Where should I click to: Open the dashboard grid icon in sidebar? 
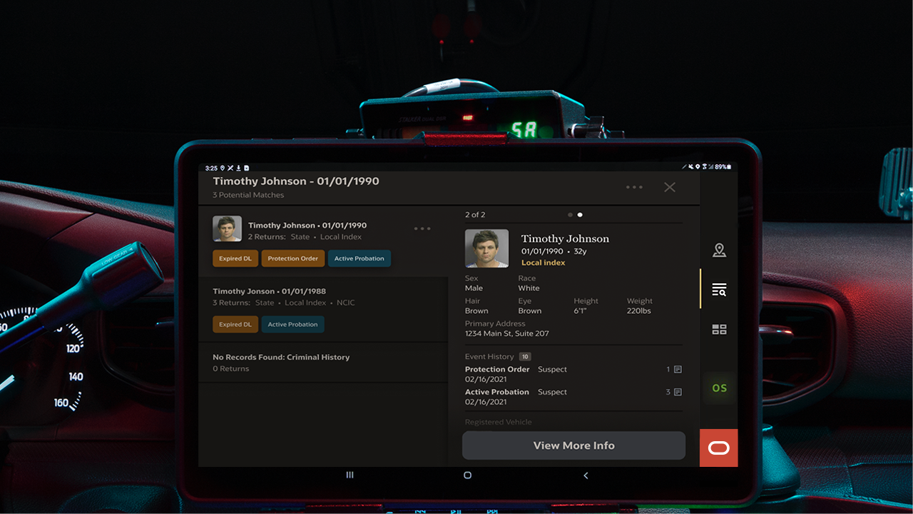pos(719,329)
